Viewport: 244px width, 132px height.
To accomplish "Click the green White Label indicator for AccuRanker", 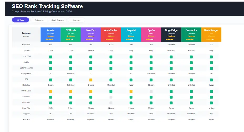I will click(111, 91).
